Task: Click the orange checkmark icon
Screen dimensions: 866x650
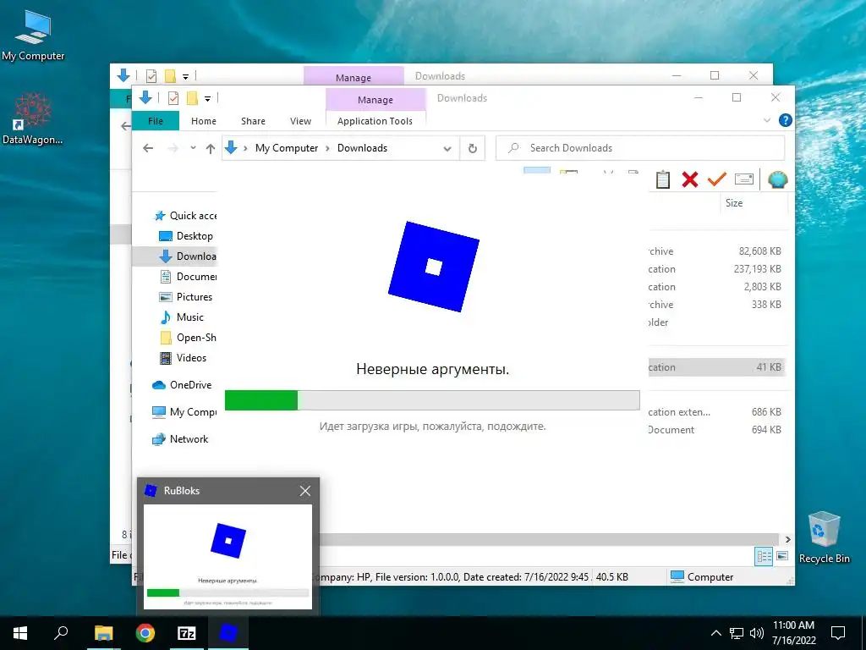Action: click(x=716, y=179)
